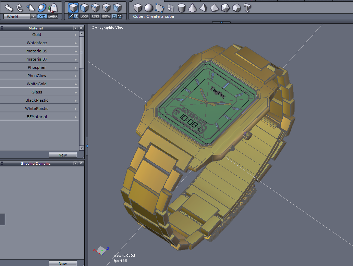Enable the paint selection brush icon
The width and height of the screenshot is (353, 266).
point(71,16)
